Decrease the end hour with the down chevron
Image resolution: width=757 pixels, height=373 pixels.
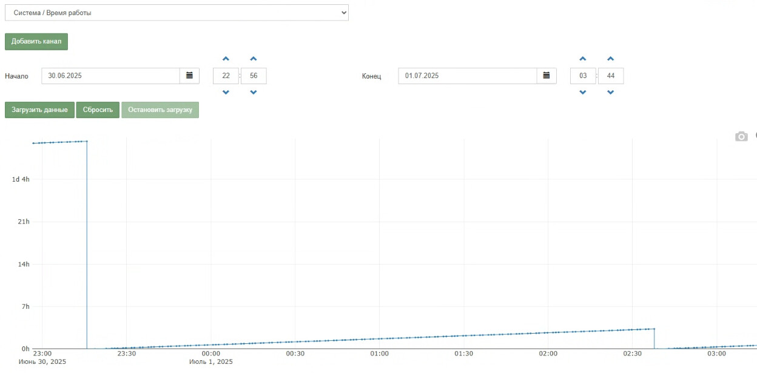coord(583,93)
